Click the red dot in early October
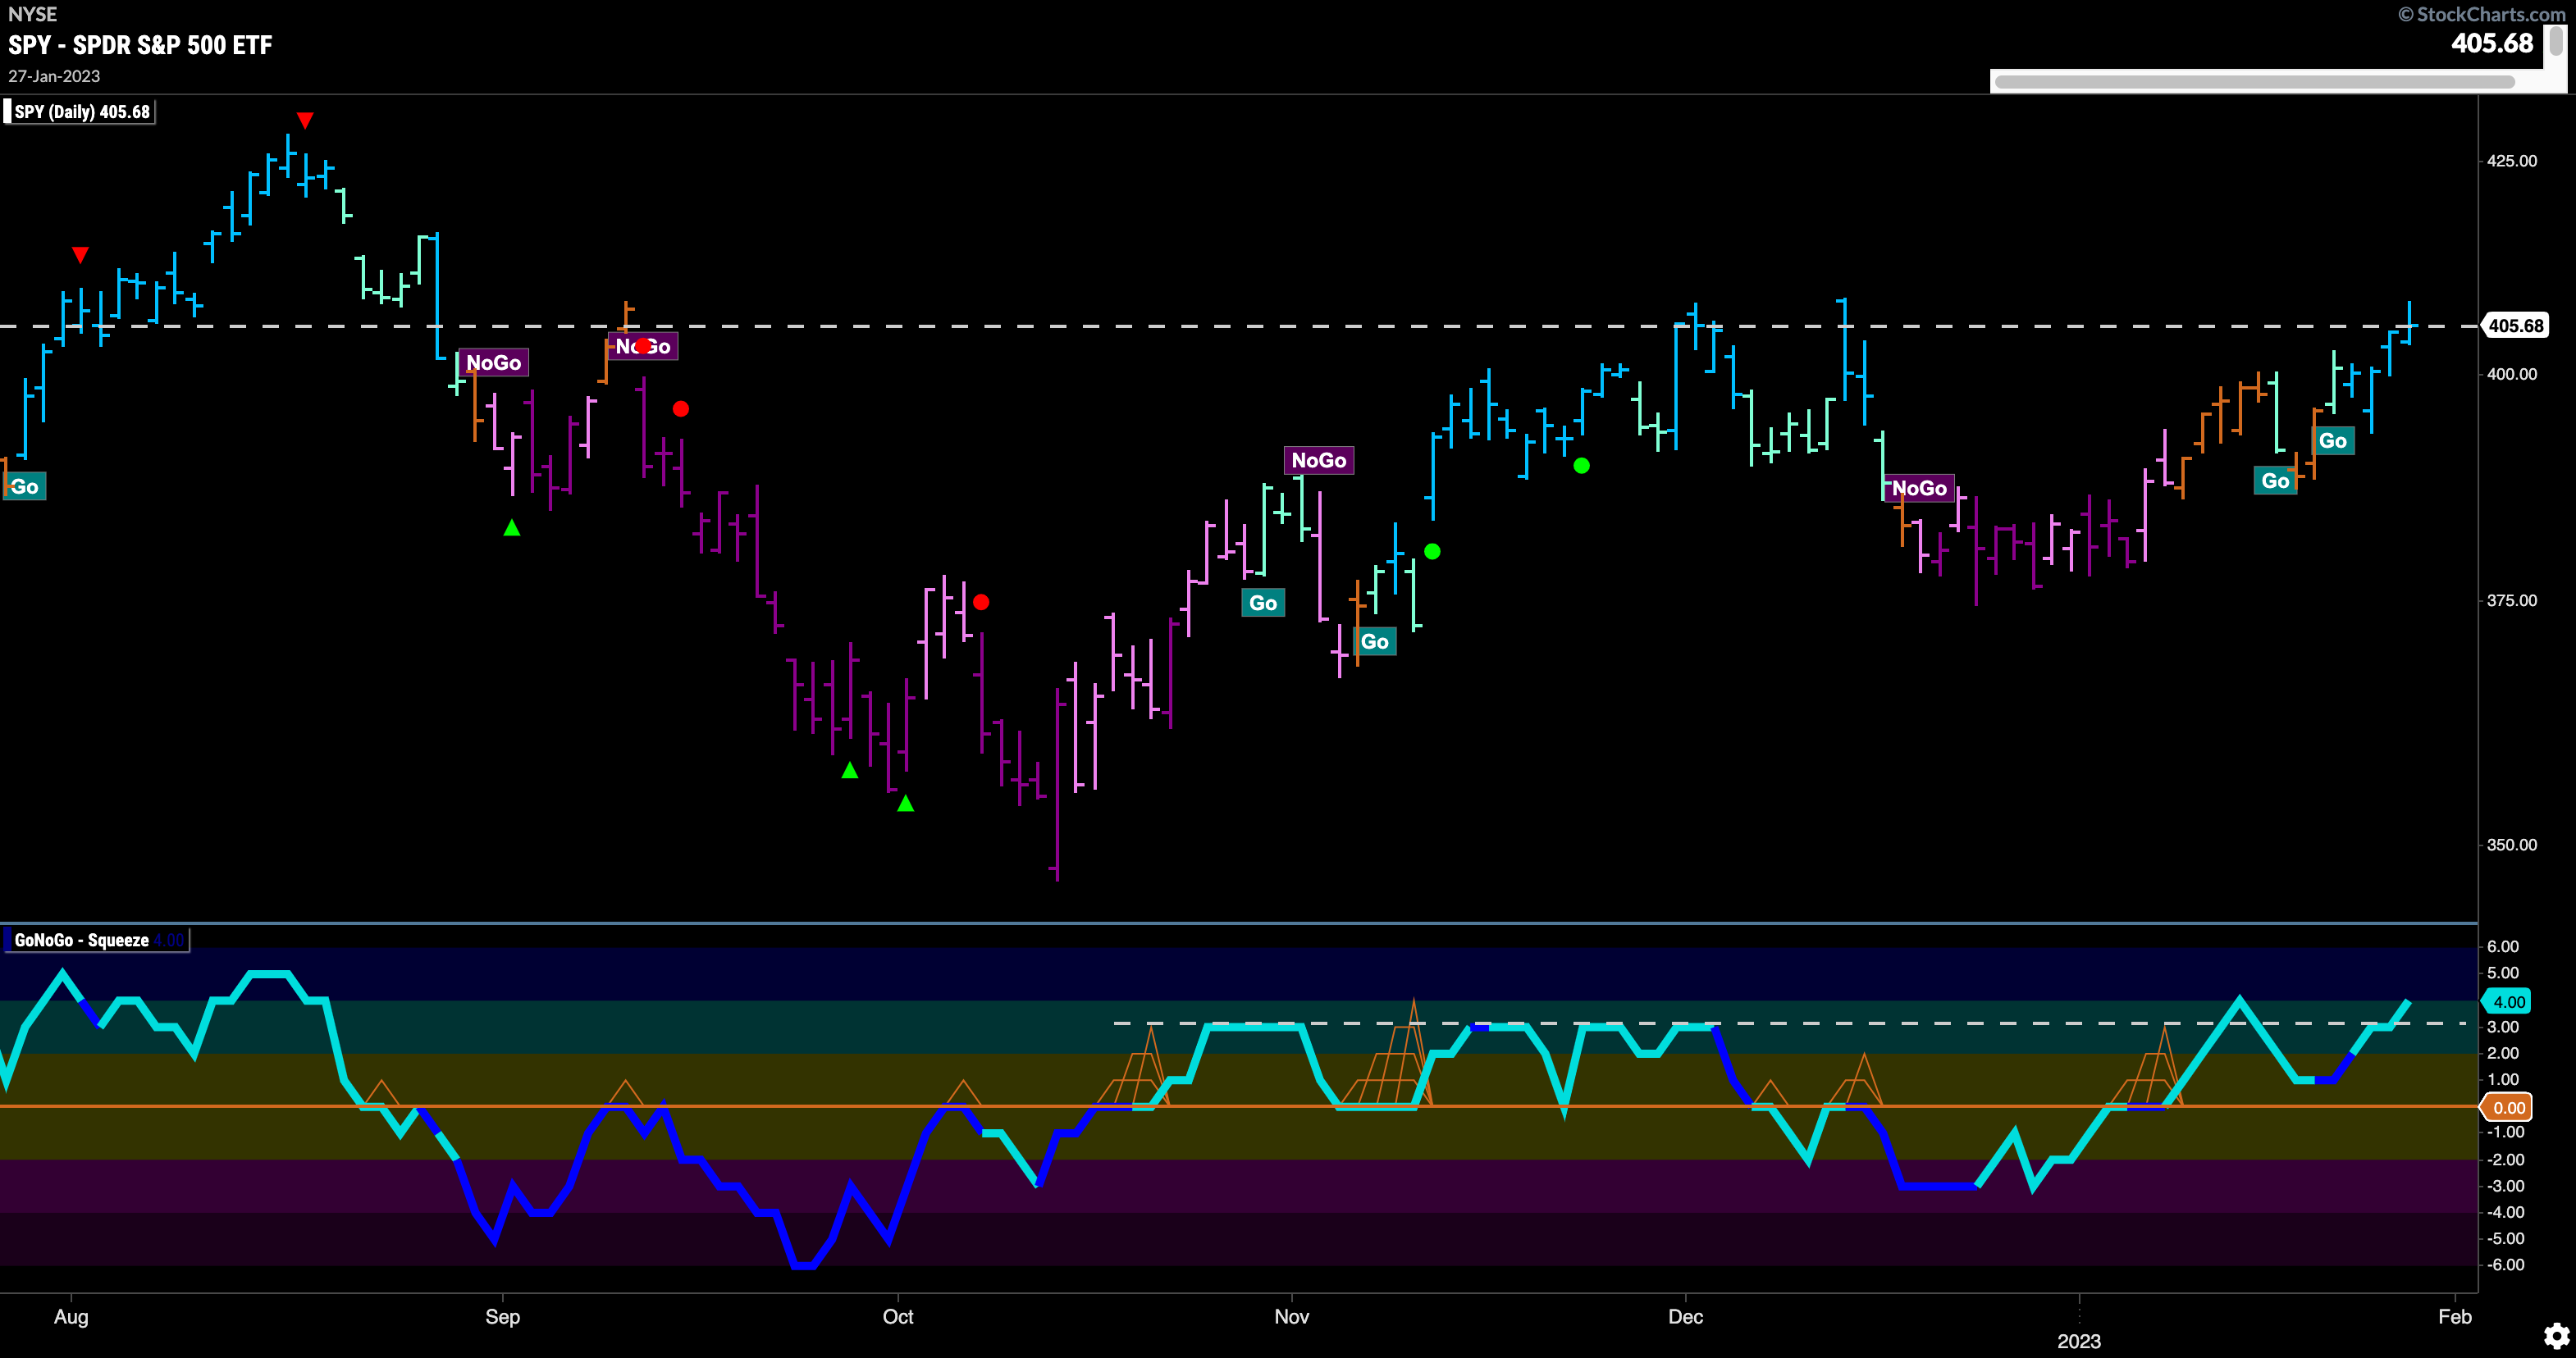2576x1358 pixels. tap(981, 602)
